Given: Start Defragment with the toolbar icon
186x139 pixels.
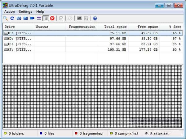Looking at the screenshot, I should pos(19,18).
